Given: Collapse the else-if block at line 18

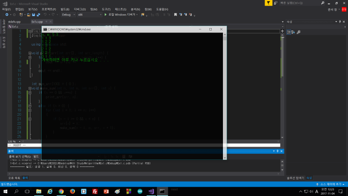Looking at the screenshot, I should tap(30, 106).
